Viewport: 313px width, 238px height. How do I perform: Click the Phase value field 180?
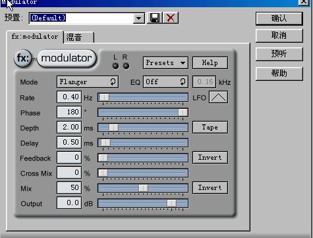(69, 112)
